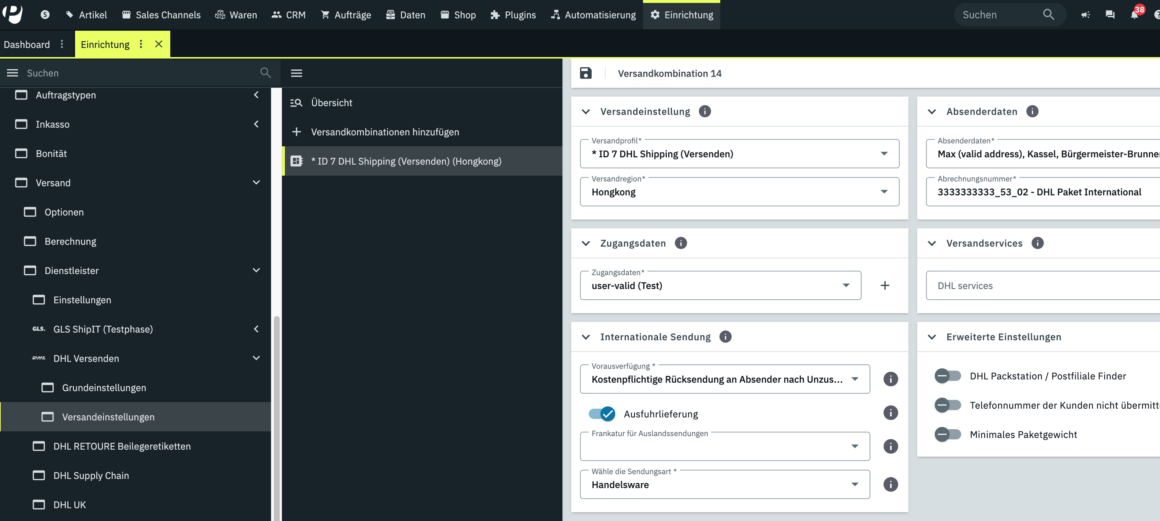Viewport: 1160px width, 521px height.
Task: Disable the Ausfuhrlieferung toggle
Action: pos(602,413)
